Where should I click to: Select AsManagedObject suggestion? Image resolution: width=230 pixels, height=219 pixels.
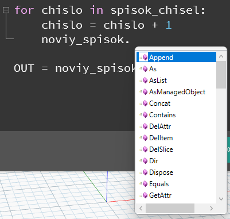click(x=176, y=92)
